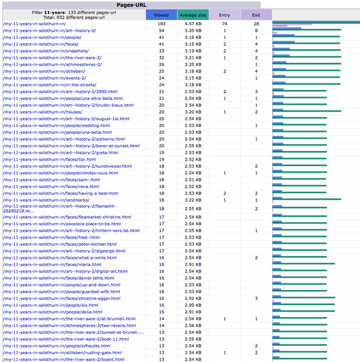This screenshot has height=362, width=360.
Task: Open the people/delia.html link
Action: (x=53, y=312)
